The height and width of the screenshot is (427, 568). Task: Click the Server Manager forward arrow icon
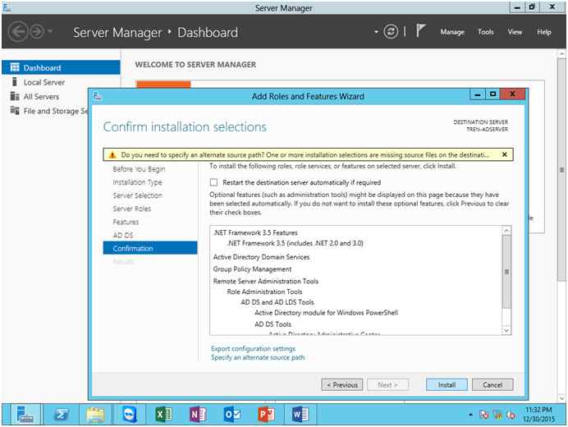tap(37, 32)
